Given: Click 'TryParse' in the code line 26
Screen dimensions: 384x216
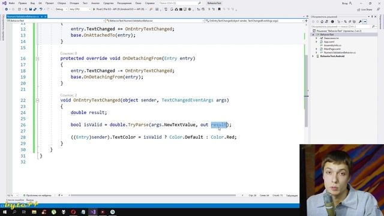Looking at the screenshot, I should click(x=138, y=125).
